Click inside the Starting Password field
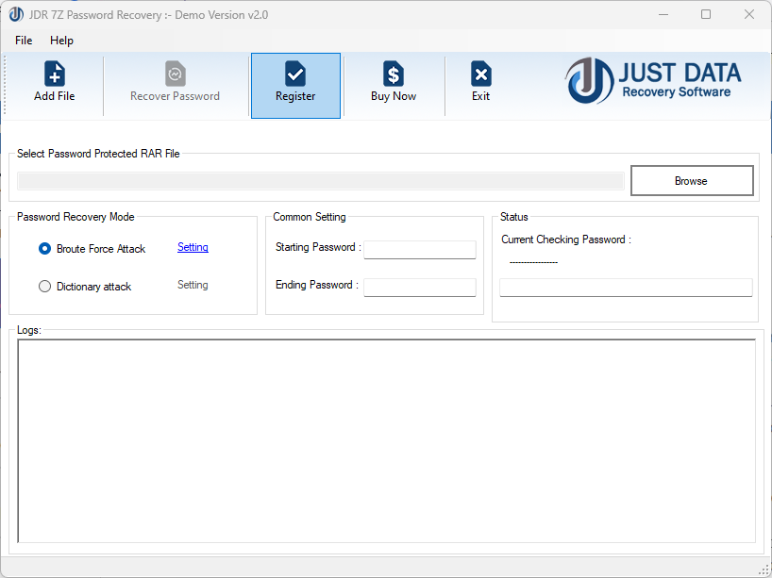The image size is (772, 578). click(x=419, y=249)
